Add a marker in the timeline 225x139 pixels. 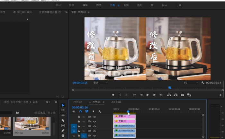(94, 111)
